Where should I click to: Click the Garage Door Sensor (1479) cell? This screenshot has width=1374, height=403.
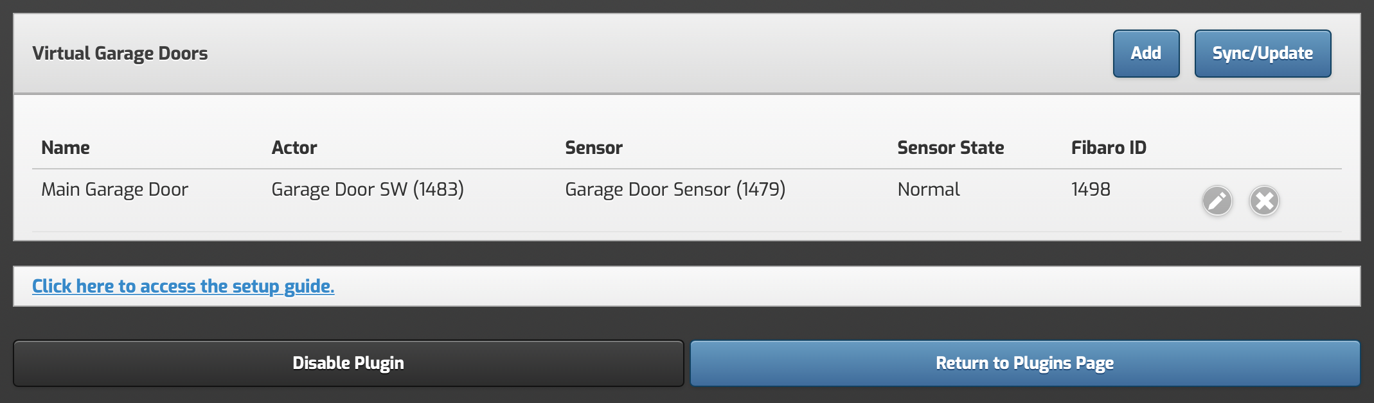pos(675,189)
